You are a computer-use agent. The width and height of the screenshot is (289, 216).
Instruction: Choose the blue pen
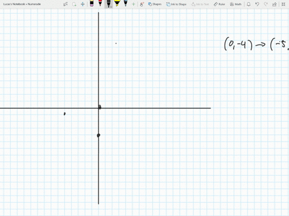125,4
